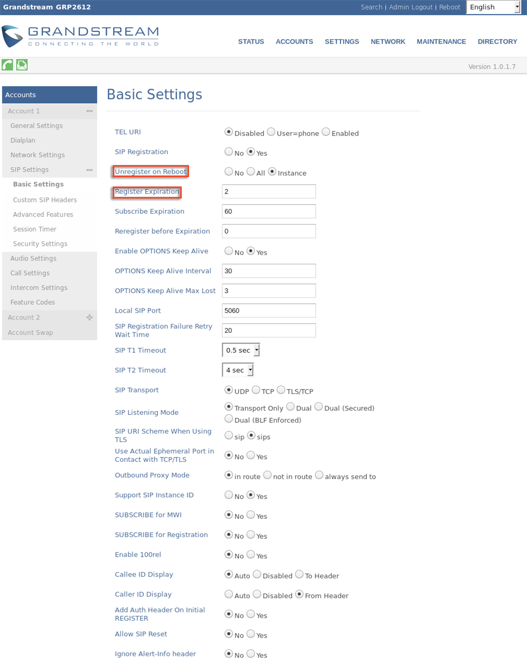Image resolution: width=527 pixels, height=664 pixels.
Task: Click the Subscribe Expiration input field
Action: (269, 211)
